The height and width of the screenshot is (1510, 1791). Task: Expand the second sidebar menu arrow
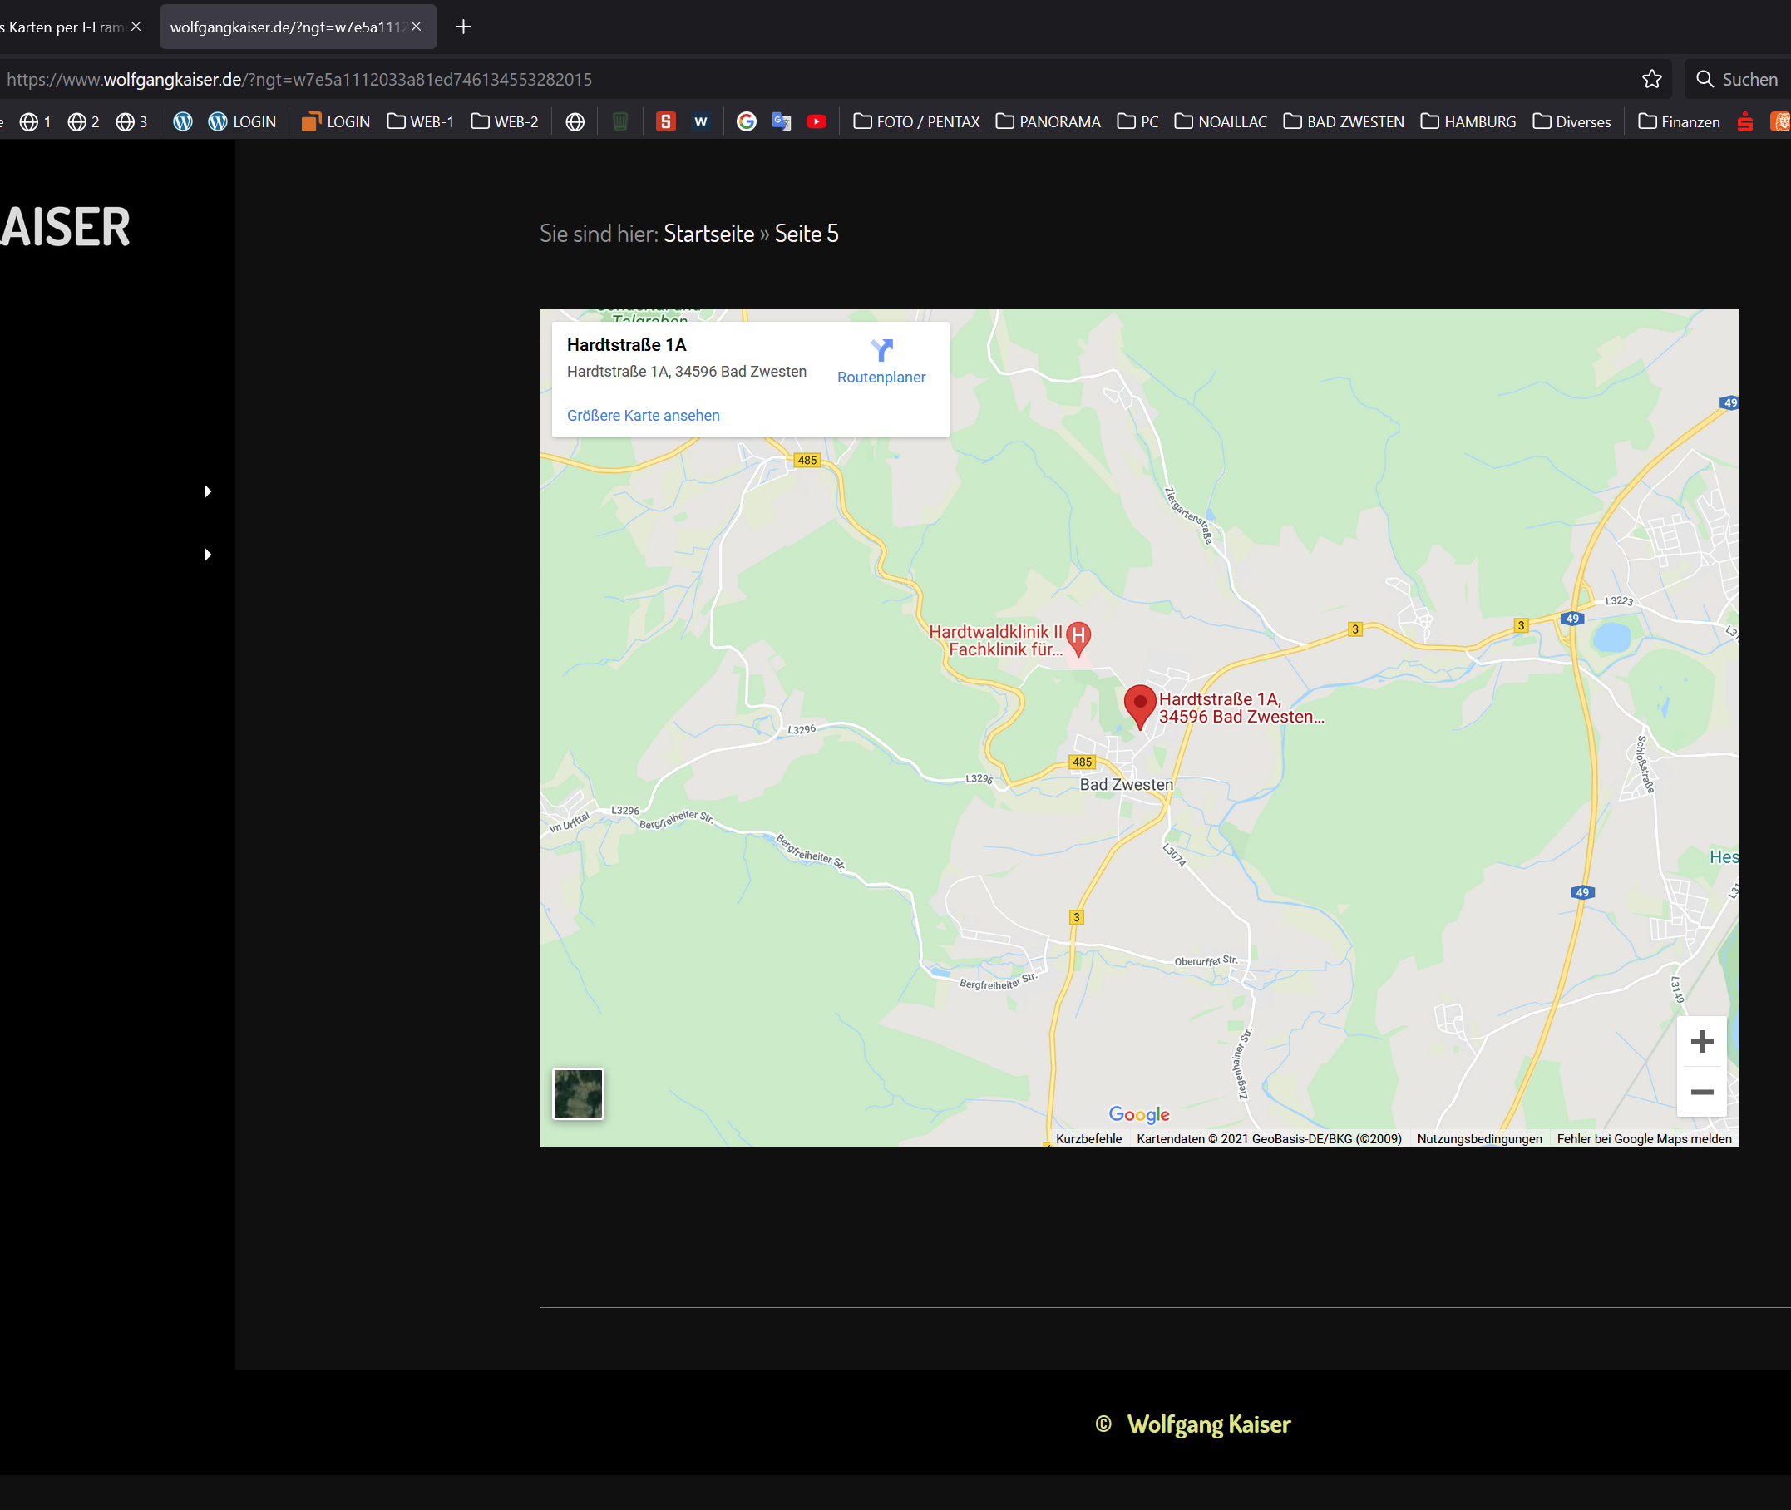(x=208, y=555)
